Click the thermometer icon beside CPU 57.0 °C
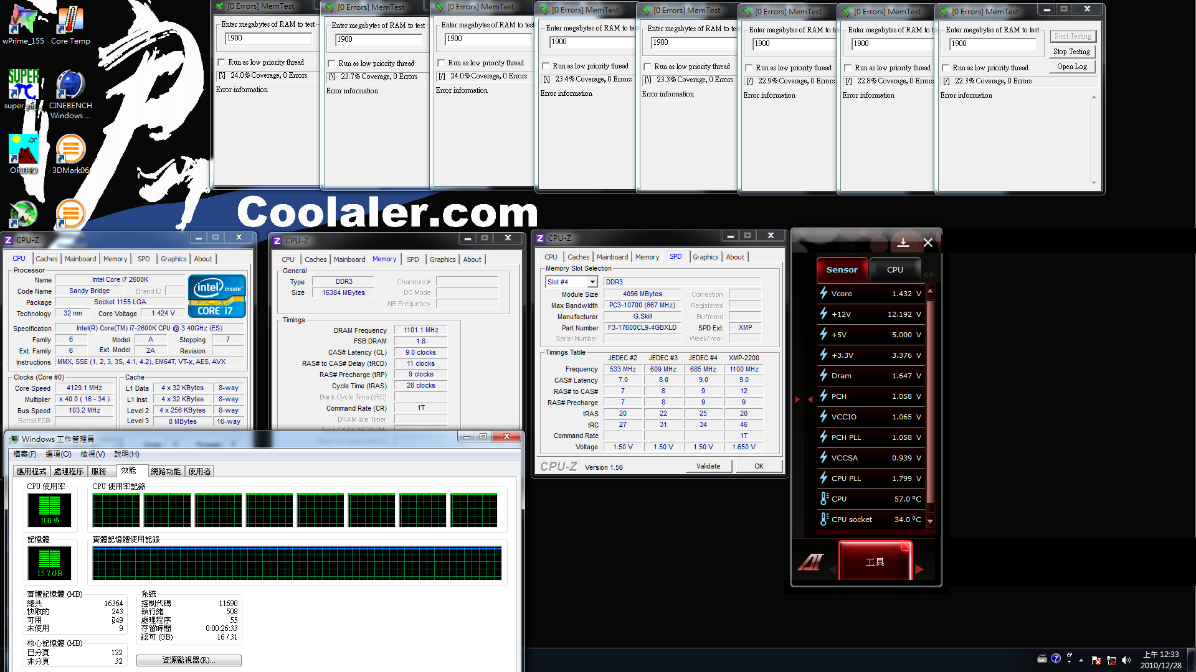Screen dimensions: 1196x672 pyautogui.click(x=823, y=498)
